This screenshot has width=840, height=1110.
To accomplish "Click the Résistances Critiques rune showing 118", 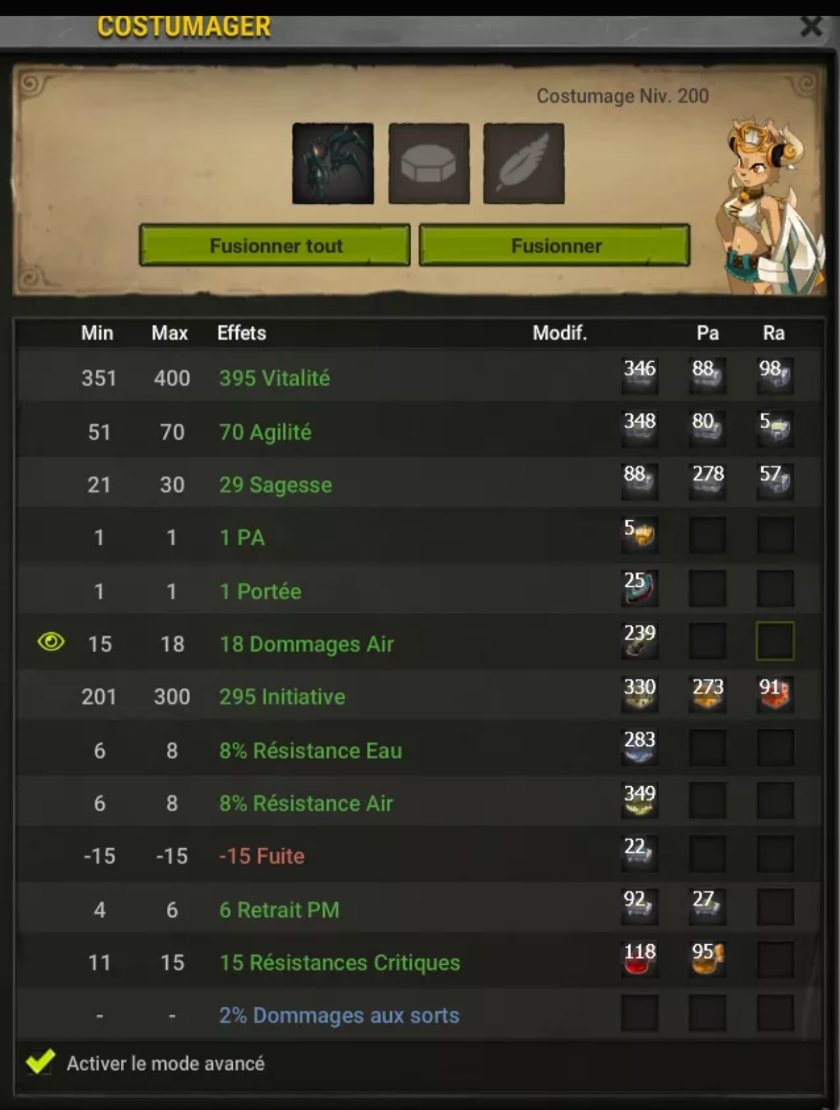I will (639, 960).
